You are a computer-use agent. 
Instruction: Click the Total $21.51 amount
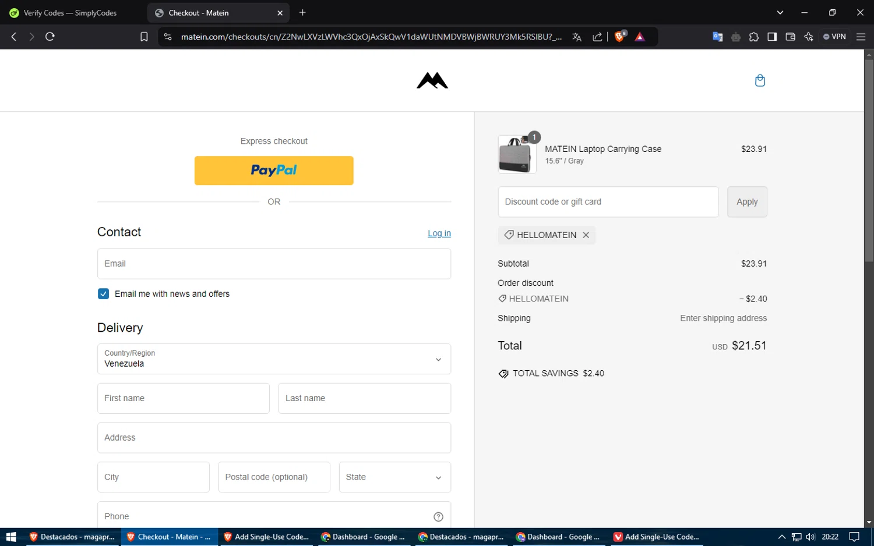(749, 346)
